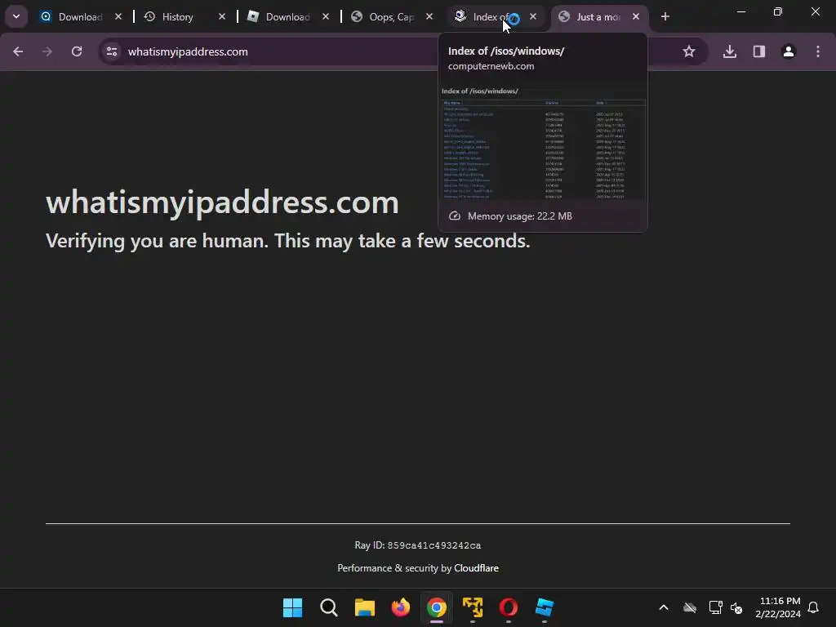Open the profile avatar menu
Screen dimensions: 836x627
pos(789,51)
